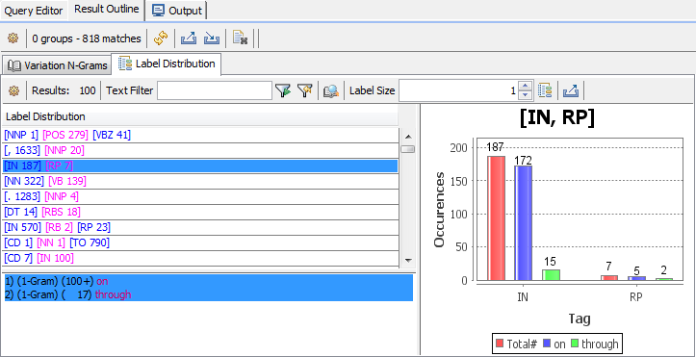
Task: Click the green 'through' legend swatch
Action: 575,344
